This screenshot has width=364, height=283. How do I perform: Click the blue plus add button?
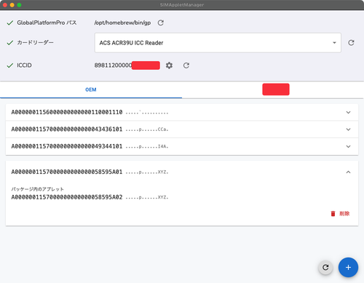pos(348,267)
